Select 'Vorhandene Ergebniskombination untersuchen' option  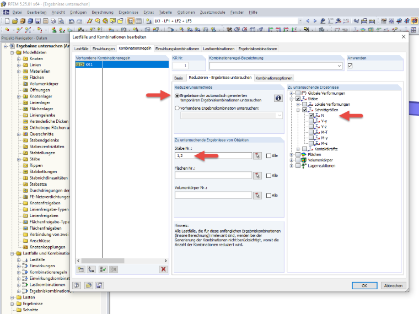point(177,108)
